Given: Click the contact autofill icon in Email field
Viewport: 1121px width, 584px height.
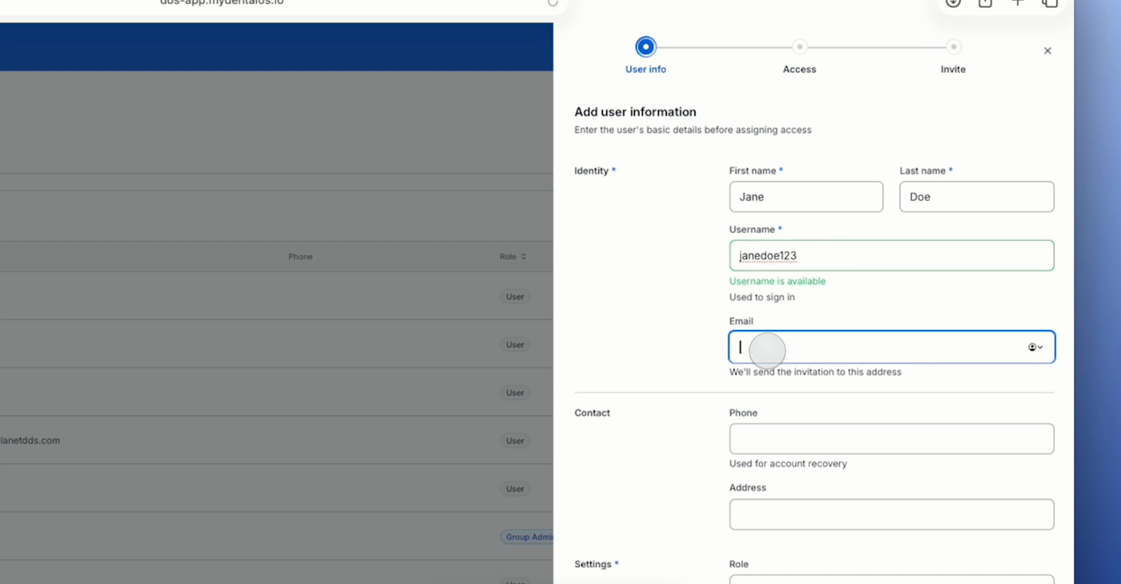Looking at the screenshot, I should point(1035,347).
